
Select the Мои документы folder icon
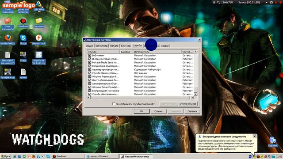tap(8, 24)
